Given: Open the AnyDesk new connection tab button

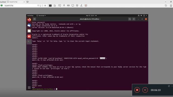Looking at the screenshot, I should point(28,2).
